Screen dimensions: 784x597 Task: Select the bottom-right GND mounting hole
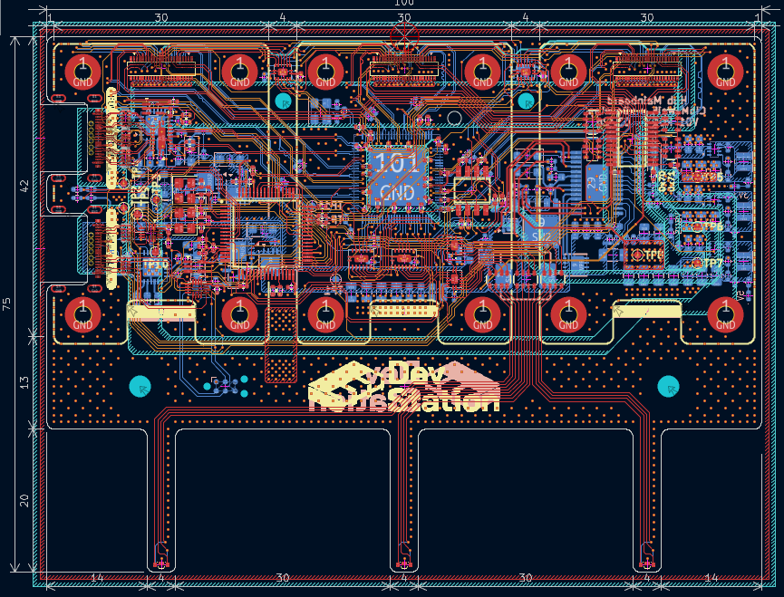(x=725, y=314)
